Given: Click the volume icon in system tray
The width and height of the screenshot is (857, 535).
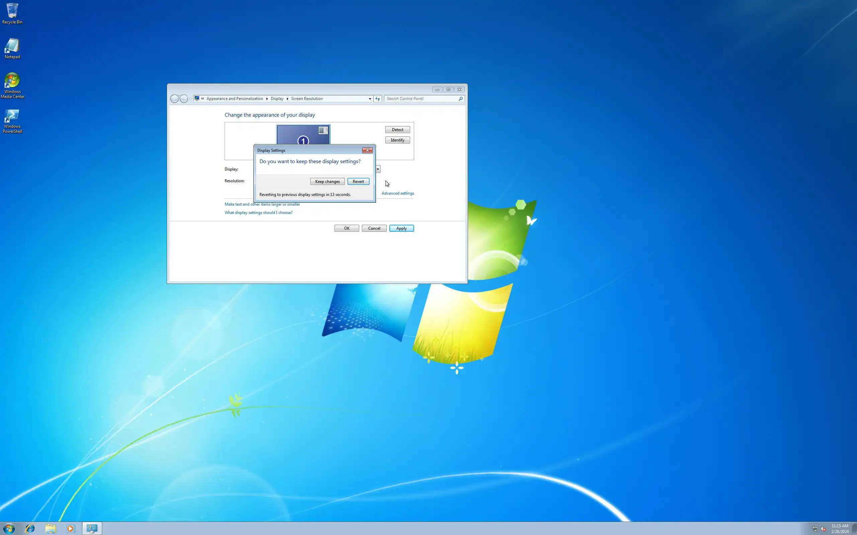Looking at the screenshot, I should pos(823,529).
